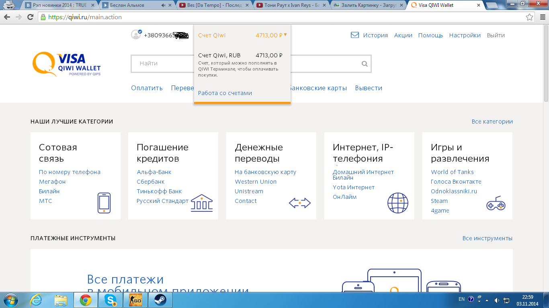Open На банковскую карту link
This screenshot has height=308, width=549.
(265, 172)
